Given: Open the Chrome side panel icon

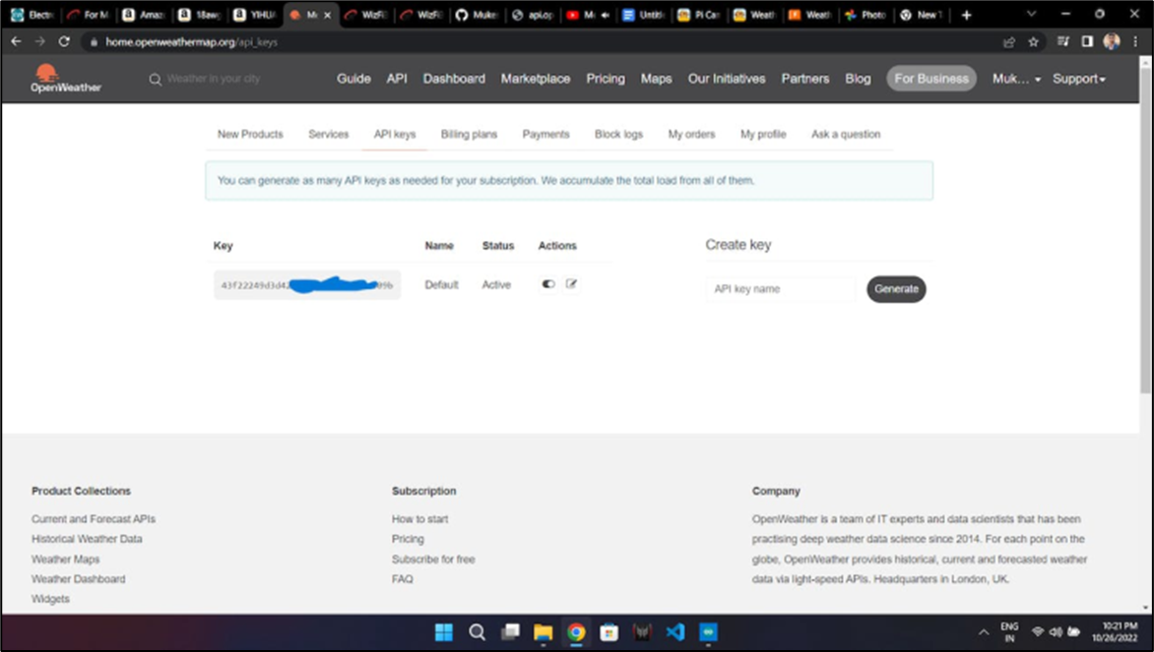Looking at the screenshot, I should pos(1087,42).
